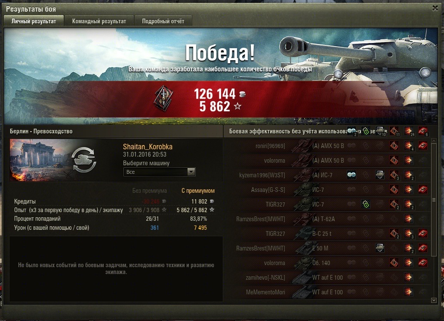The height and width of the screenshot is (321, 444).
Task: Click kyzema1996's spotted icon for ИС-7
Action: [351, 175]
